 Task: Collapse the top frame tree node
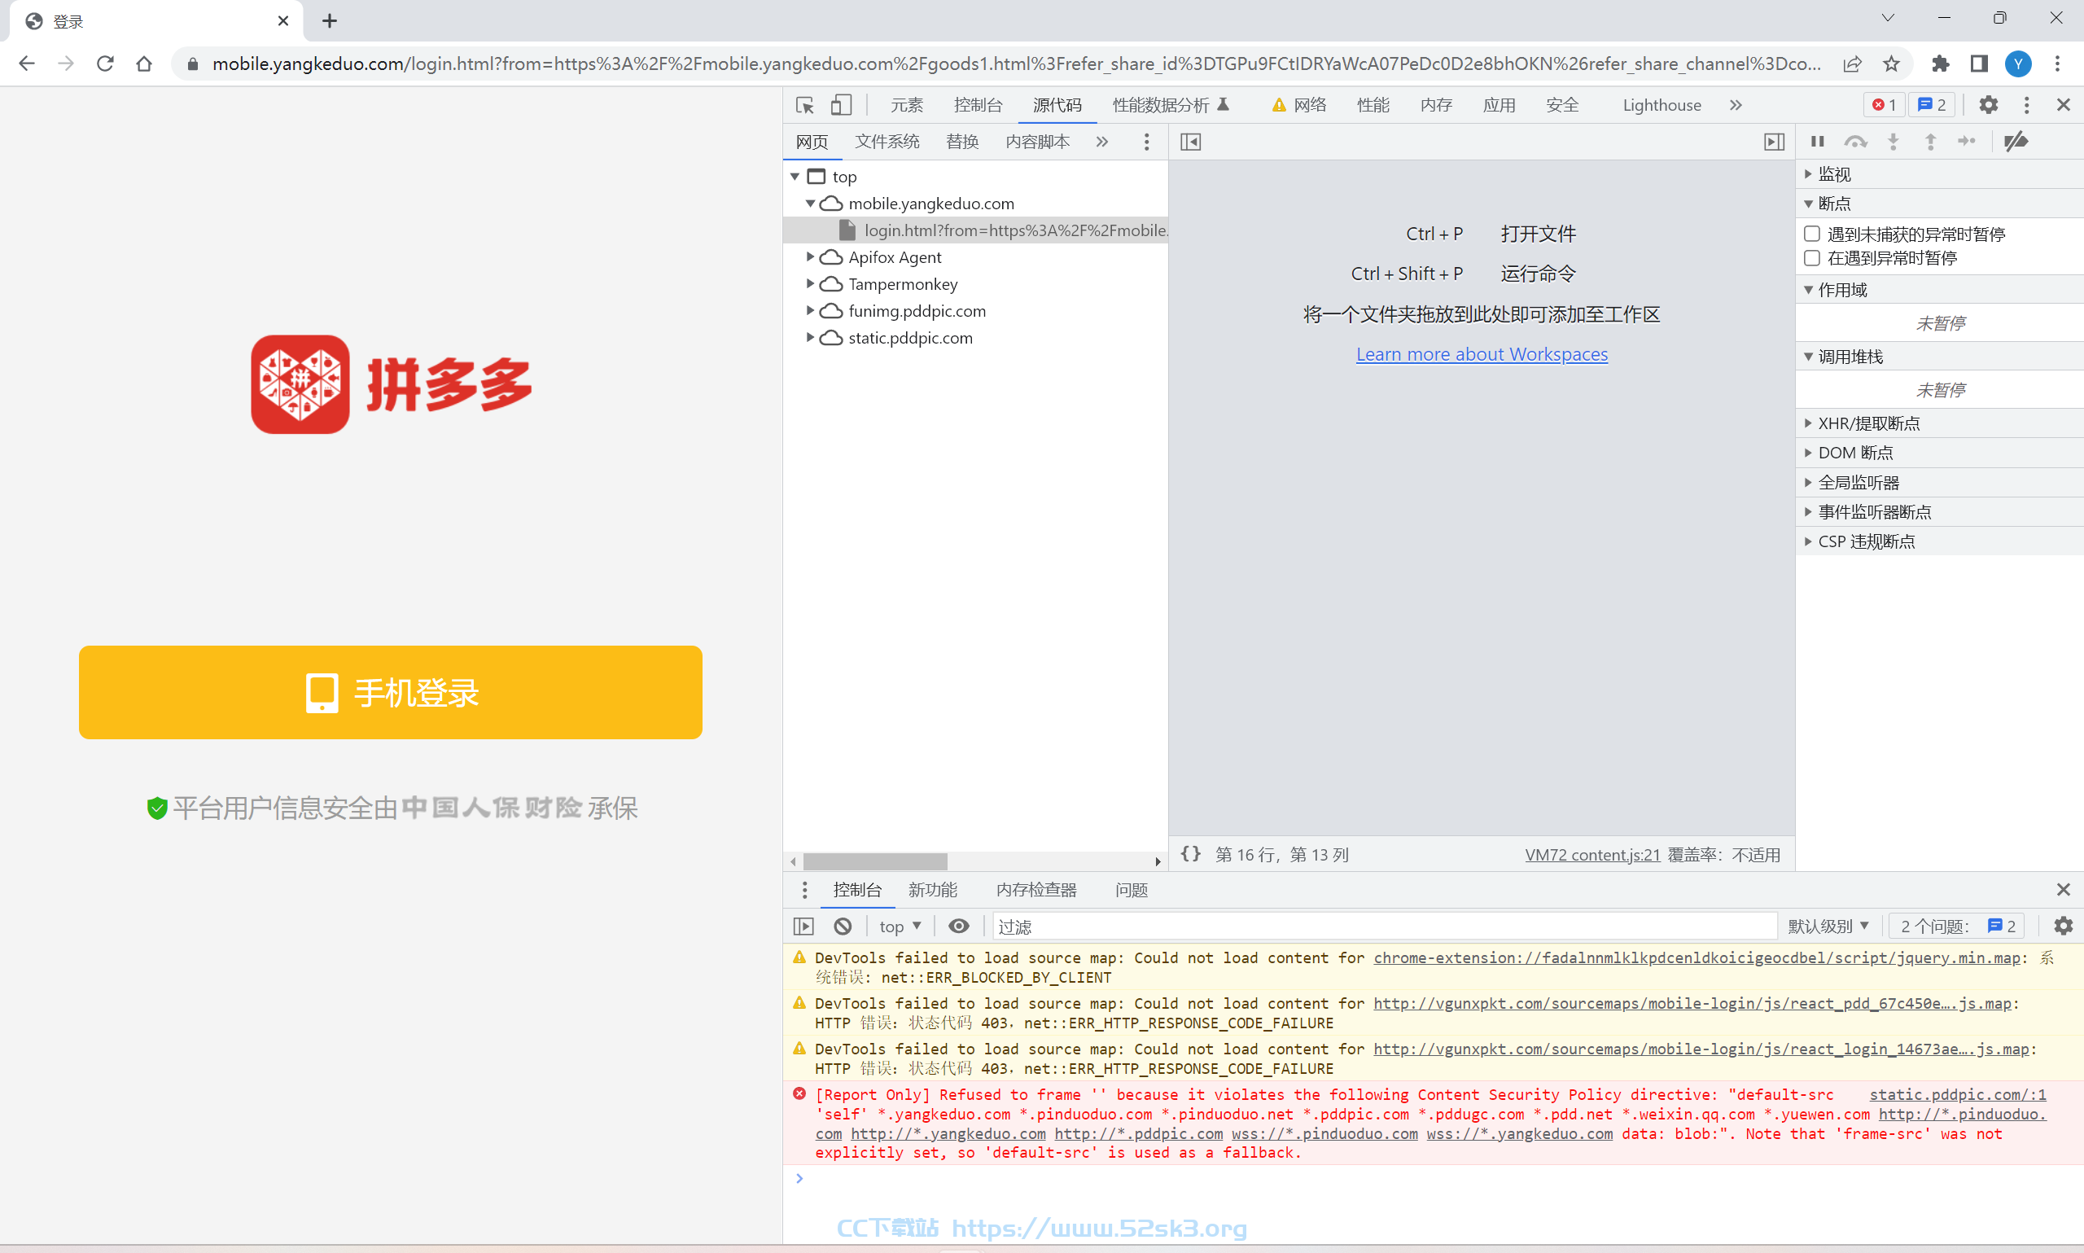tap(795, 177)
